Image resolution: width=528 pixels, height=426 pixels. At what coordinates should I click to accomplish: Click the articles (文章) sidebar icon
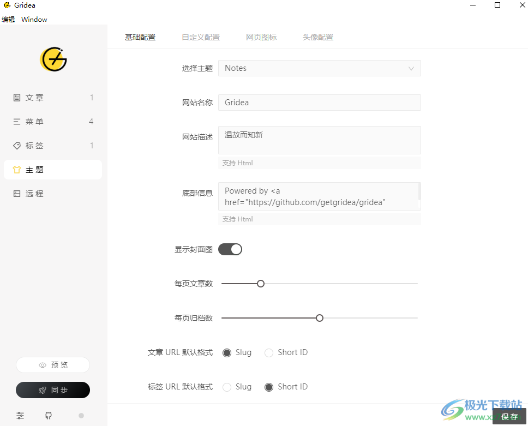click(17, 98)
